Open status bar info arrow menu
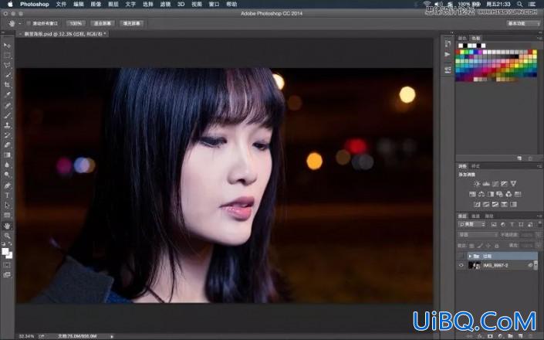Image resolution: width=544 pixels, height=340 pixels. coord(112,336)
